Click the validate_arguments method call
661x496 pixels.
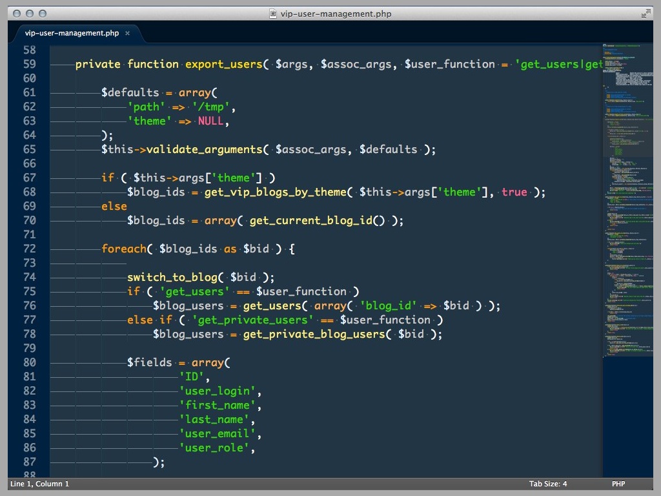tap(205, 150)
